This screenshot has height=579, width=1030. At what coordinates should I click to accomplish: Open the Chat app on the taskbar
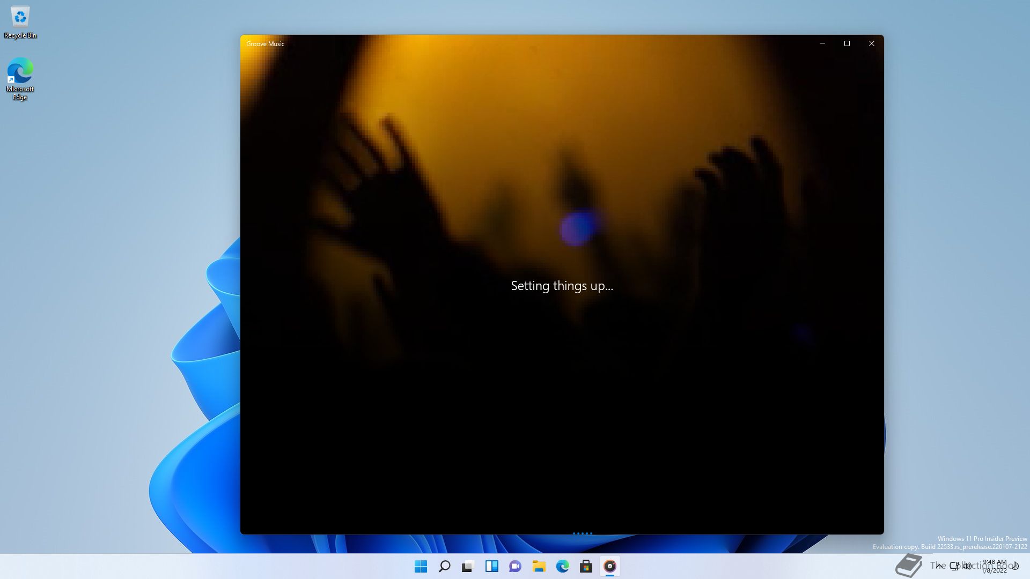pos(516,566)
